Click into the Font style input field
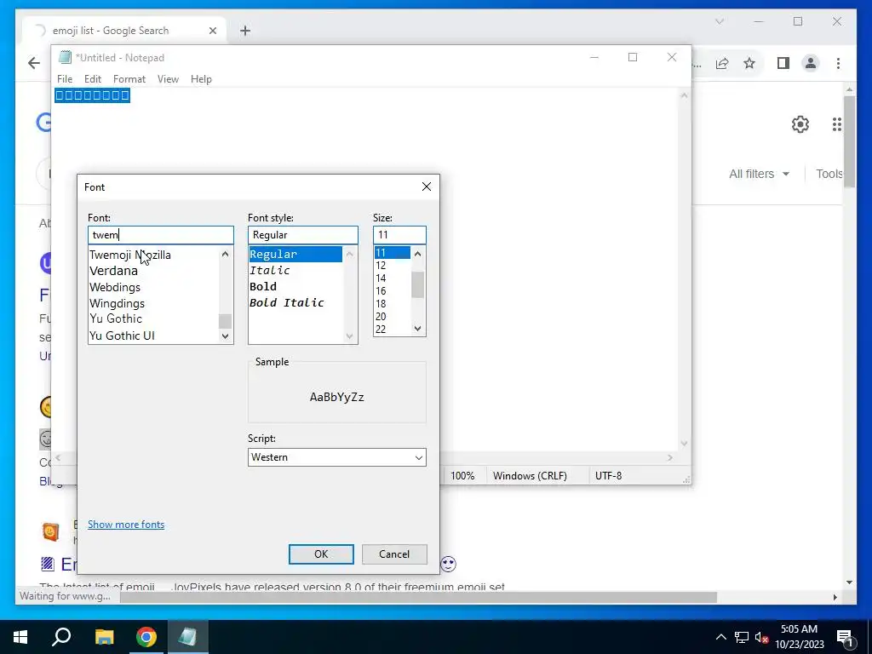Viewport: 872px width, 654px height. point(302,235)
